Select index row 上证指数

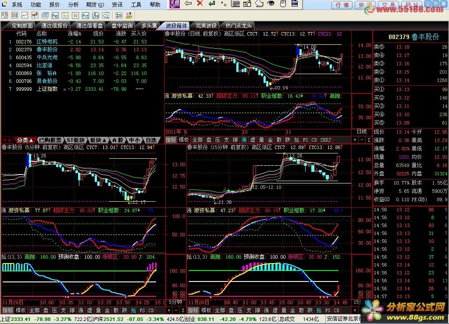(82, 89)
